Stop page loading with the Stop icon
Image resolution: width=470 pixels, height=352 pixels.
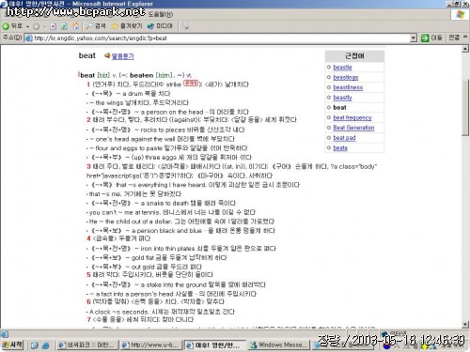point(54,26)
